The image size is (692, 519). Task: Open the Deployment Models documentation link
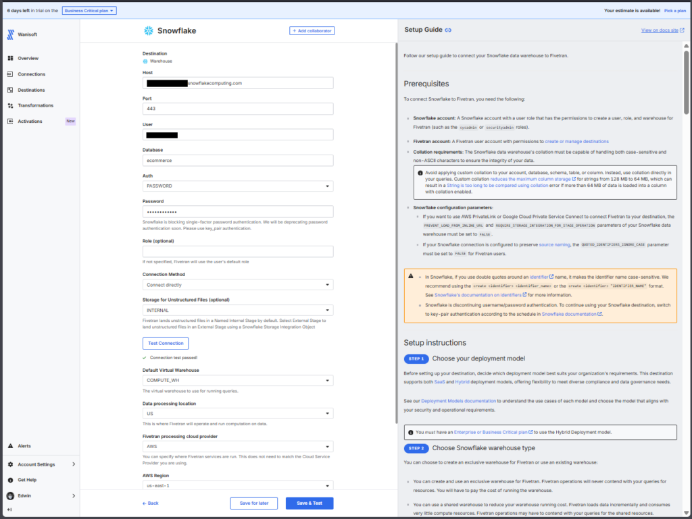click(x=458, y=401)
